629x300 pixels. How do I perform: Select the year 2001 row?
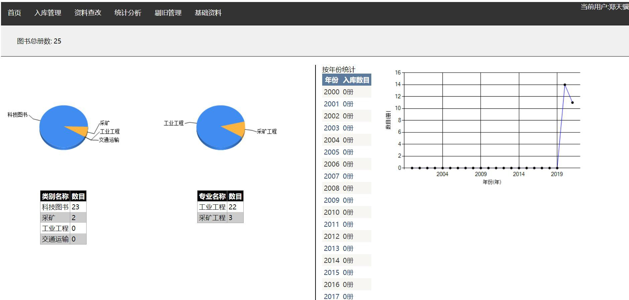(347, 104)
